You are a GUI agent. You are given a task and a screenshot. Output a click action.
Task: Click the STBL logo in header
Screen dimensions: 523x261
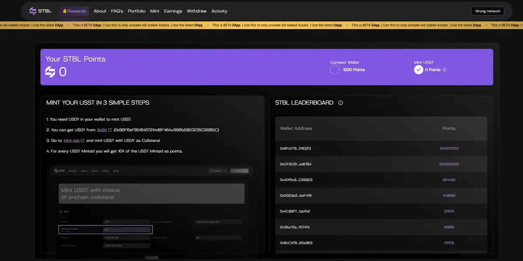[x=41, y=11]
